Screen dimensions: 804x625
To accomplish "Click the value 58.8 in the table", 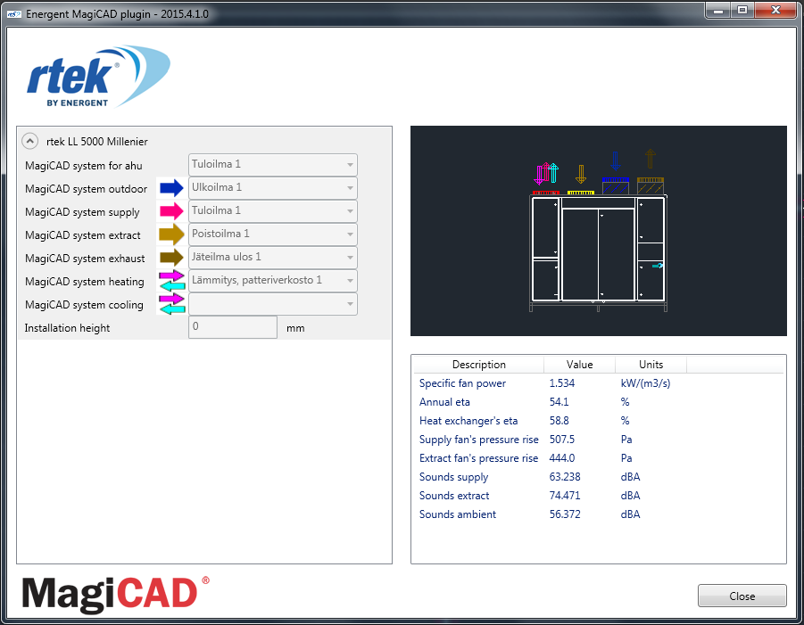I will [x=559, y=421].
